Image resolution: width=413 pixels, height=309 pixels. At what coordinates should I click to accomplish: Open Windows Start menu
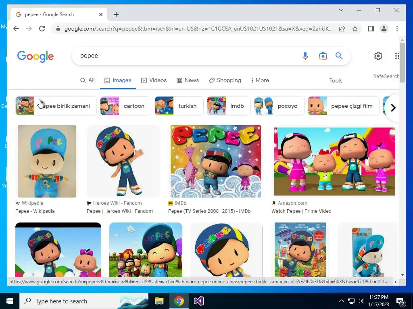point(10,301)
